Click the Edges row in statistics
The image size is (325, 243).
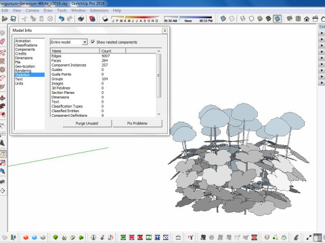pos(103,56)
